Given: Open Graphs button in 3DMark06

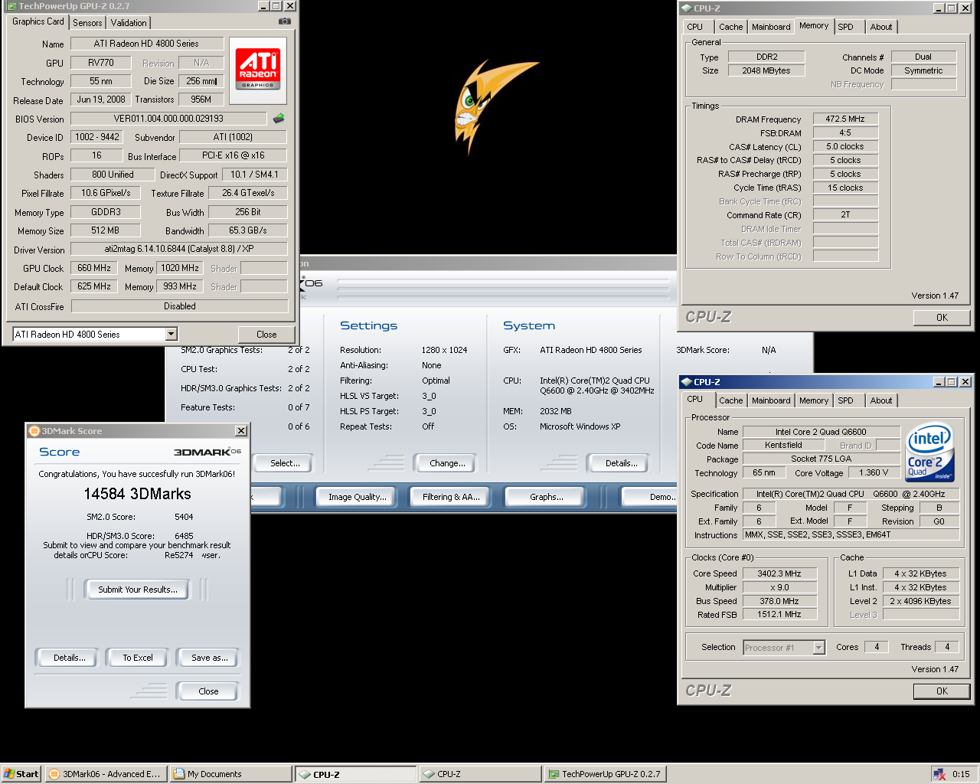Looking at the screenshot, I should coord(546,497).
